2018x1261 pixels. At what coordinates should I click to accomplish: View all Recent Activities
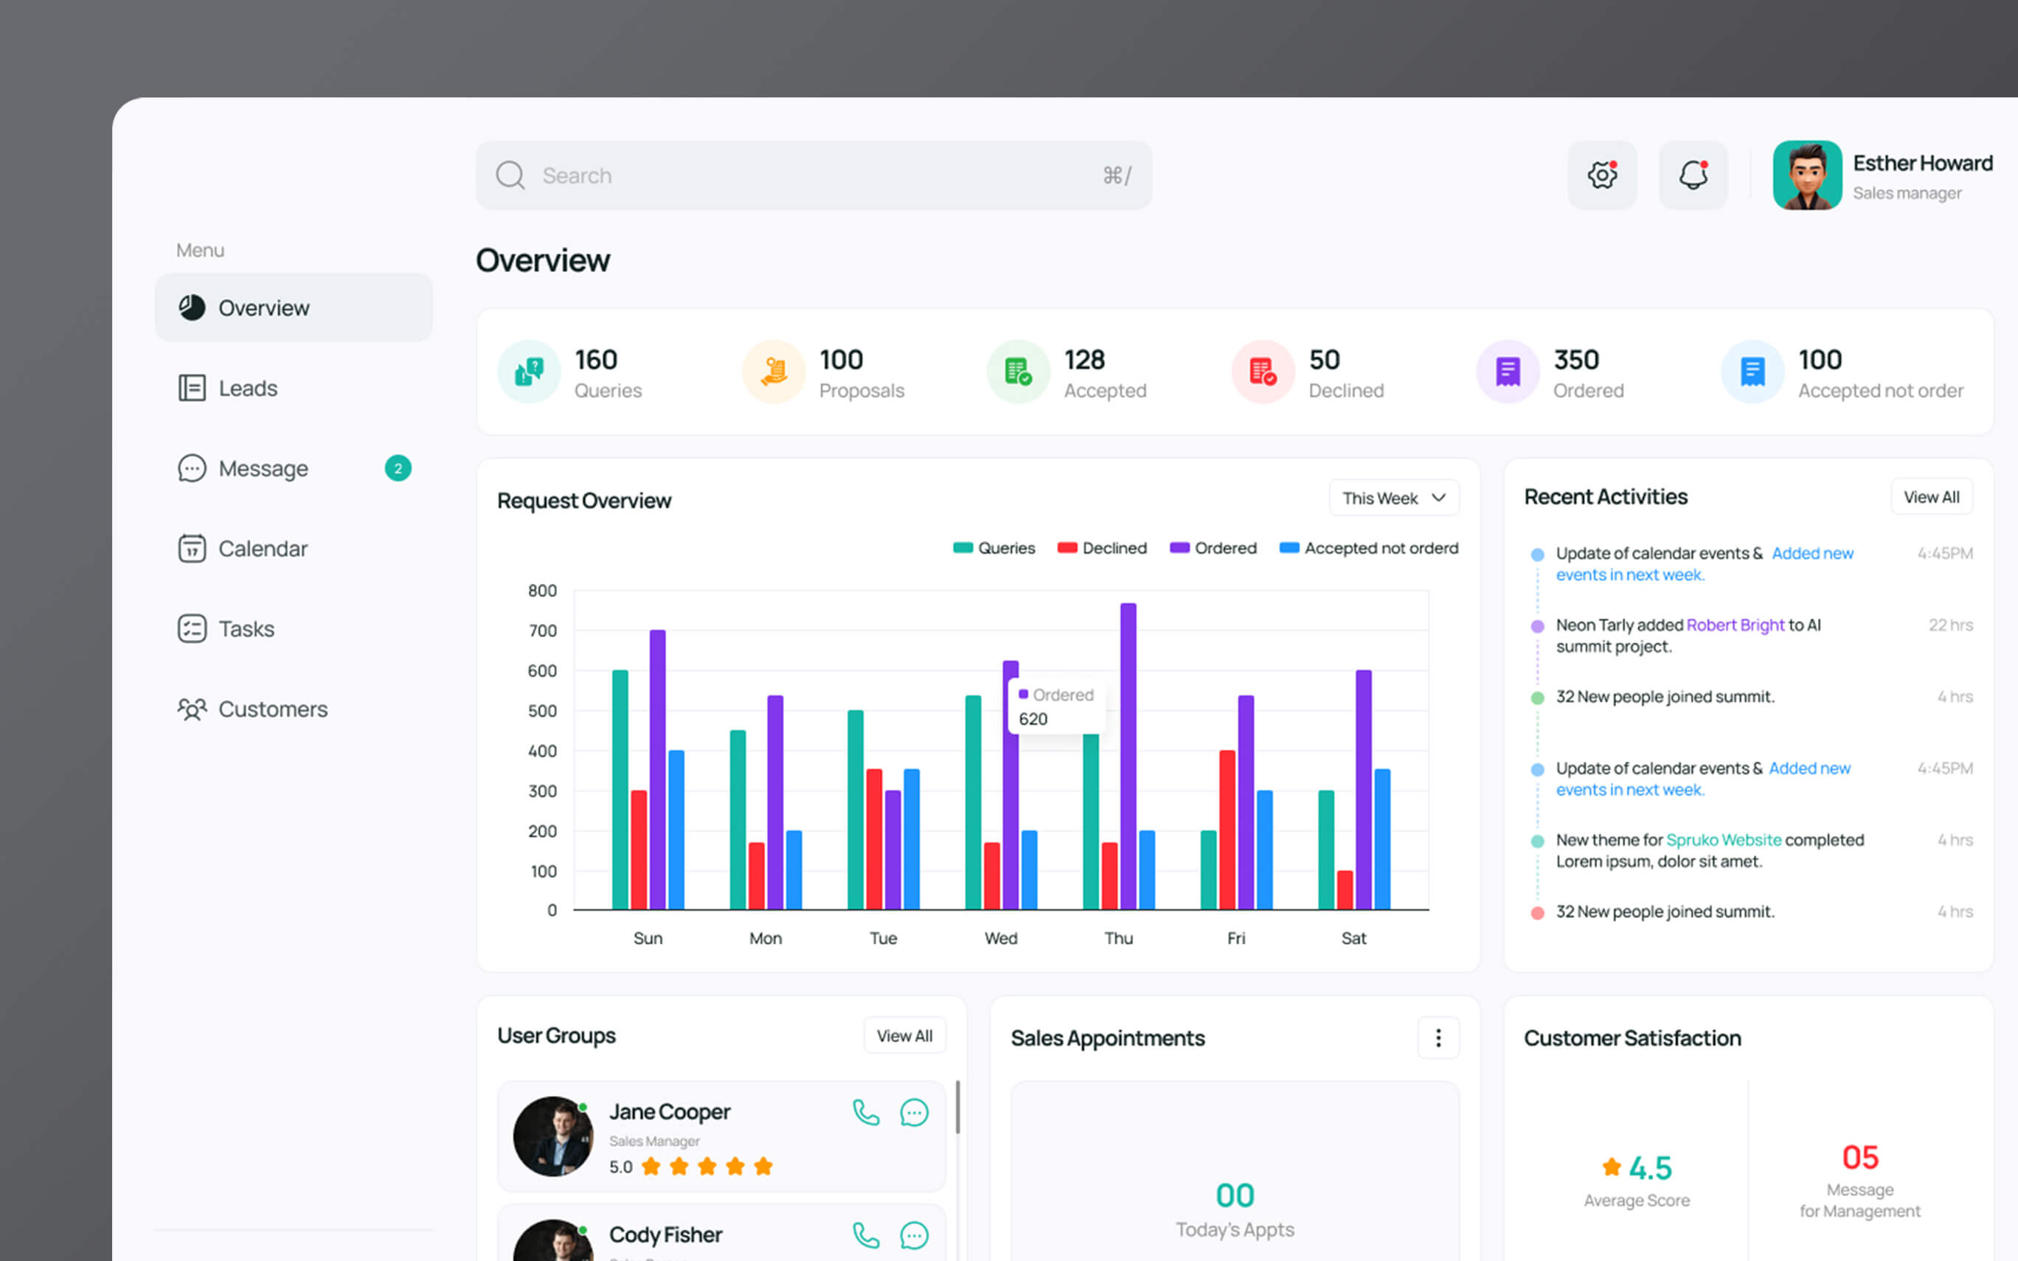pos(1931,497)
